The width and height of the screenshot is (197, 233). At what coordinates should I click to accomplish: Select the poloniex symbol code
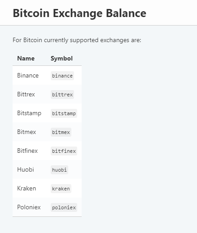coord(64,207)
